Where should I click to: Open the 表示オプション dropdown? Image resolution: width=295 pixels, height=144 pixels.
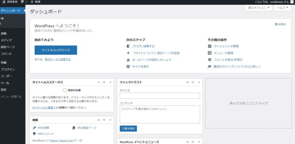coord(259,8)
